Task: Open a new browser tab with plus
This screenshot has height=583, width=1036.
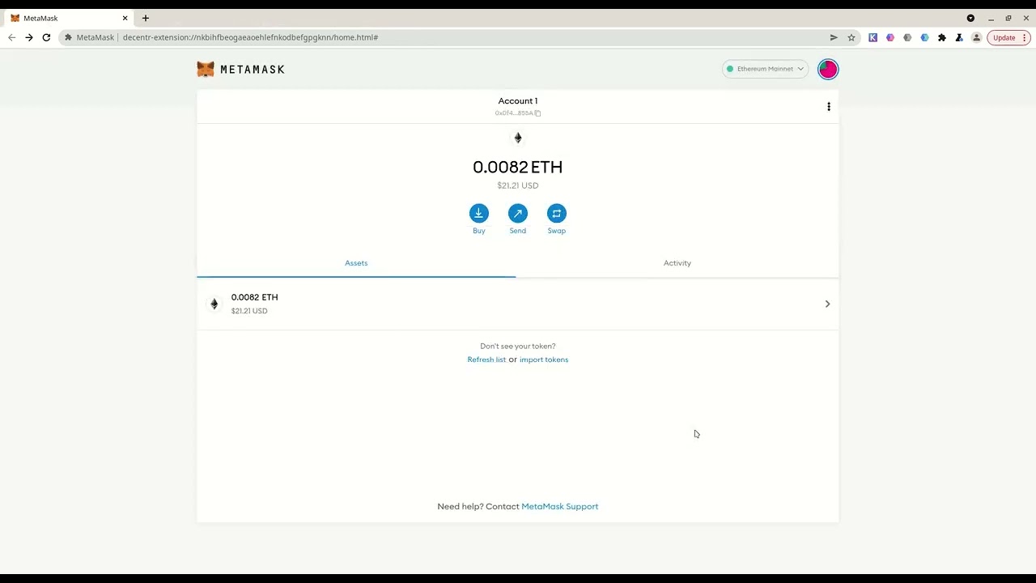Action: (x=146, y=18)
